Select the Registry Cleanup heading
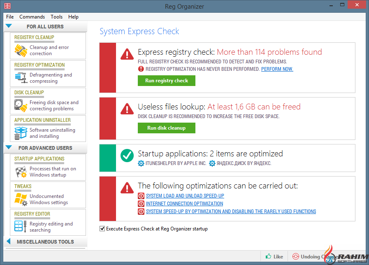The width and height of the screenshot is (369, 265). pos(34,37)
